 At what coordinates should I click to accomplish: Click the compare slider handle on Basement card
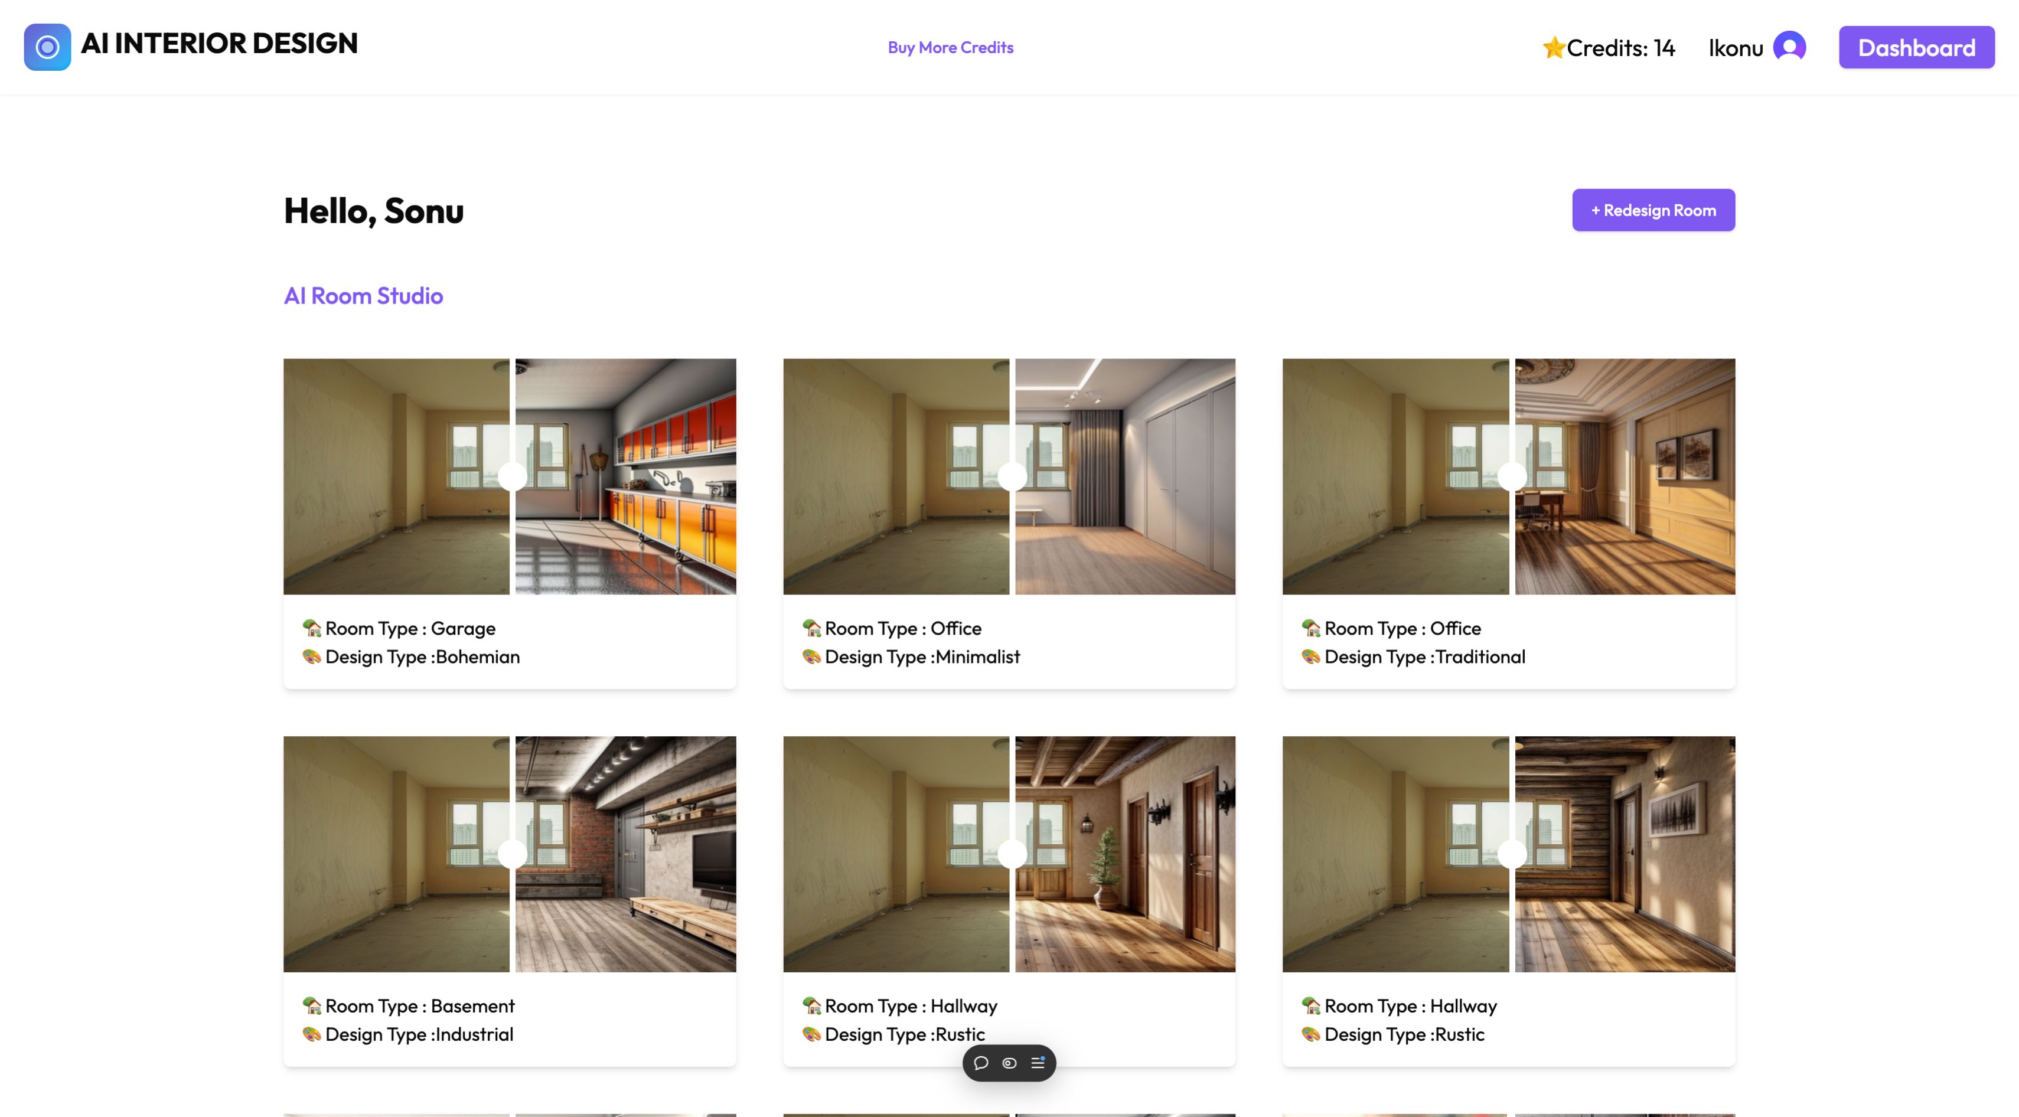[x=513, y=854]
